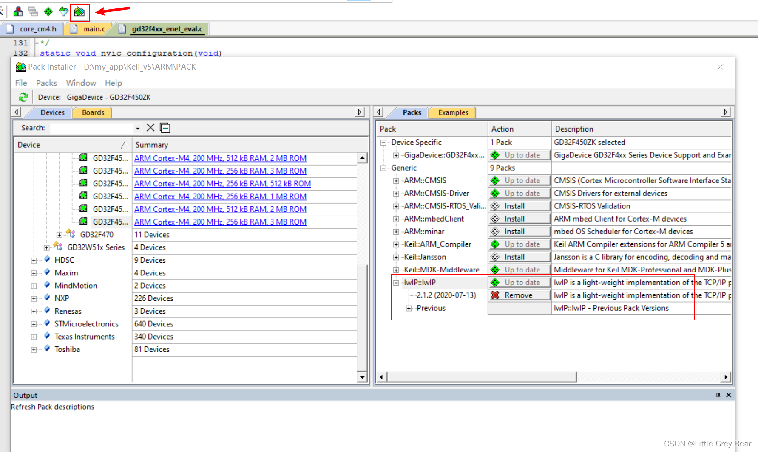Open the 256 kB RAM, 512 kB ROM device link
This screenshot has height=452, width=758.
coord(222,184)
